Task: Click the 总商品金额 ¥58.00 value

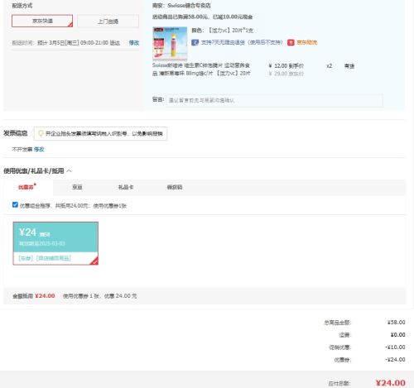Action: pos(396,323)
